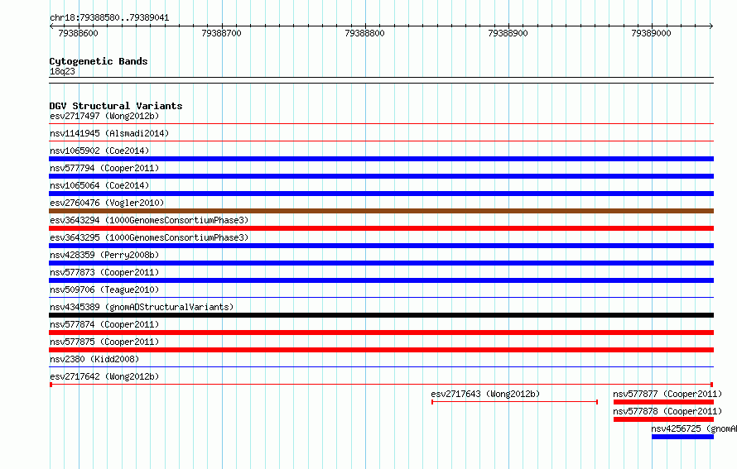Open nsv577874 (Cooper2011) variant label
This screenshot has height=469, width=737.
coord(104,324)
